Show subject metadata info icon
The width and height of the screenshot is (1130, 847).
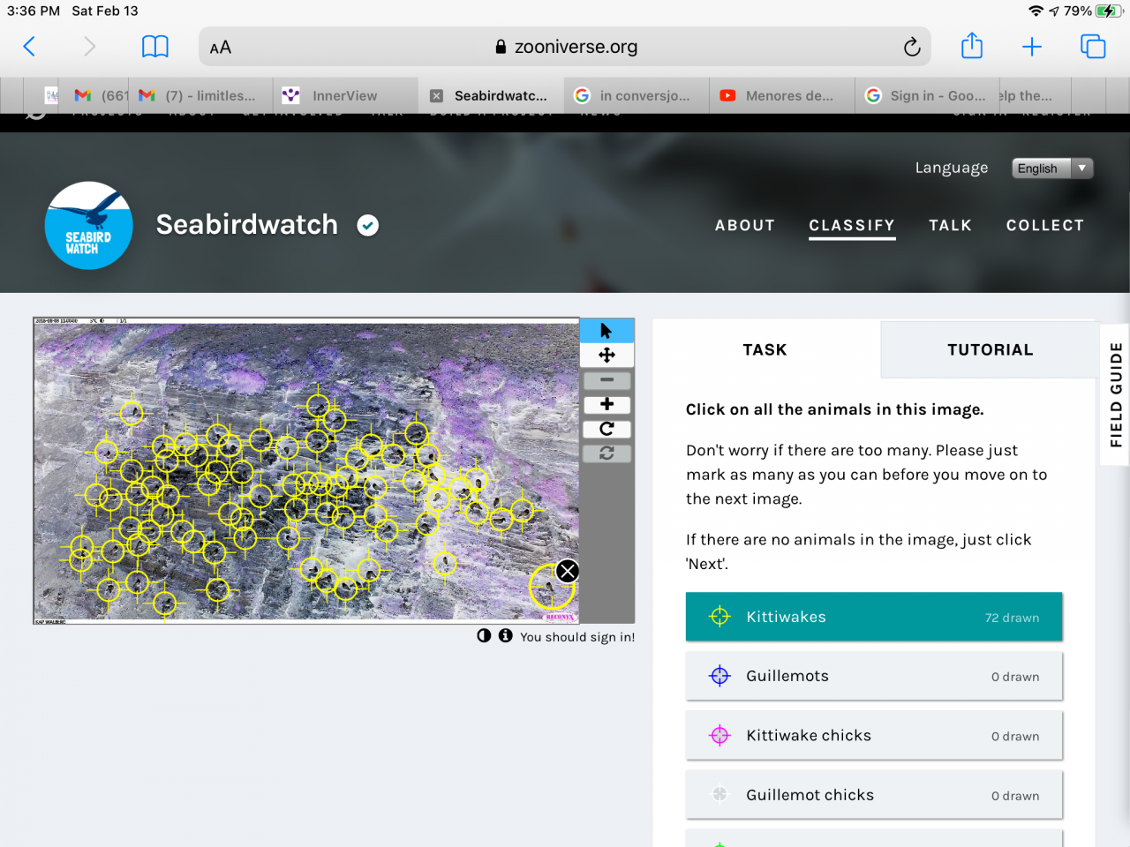[x=505, y=635]
